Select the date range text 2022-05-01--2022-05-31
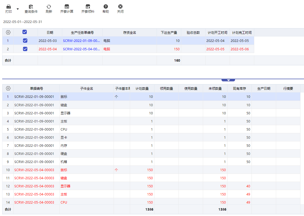 (x=22, y=22)
